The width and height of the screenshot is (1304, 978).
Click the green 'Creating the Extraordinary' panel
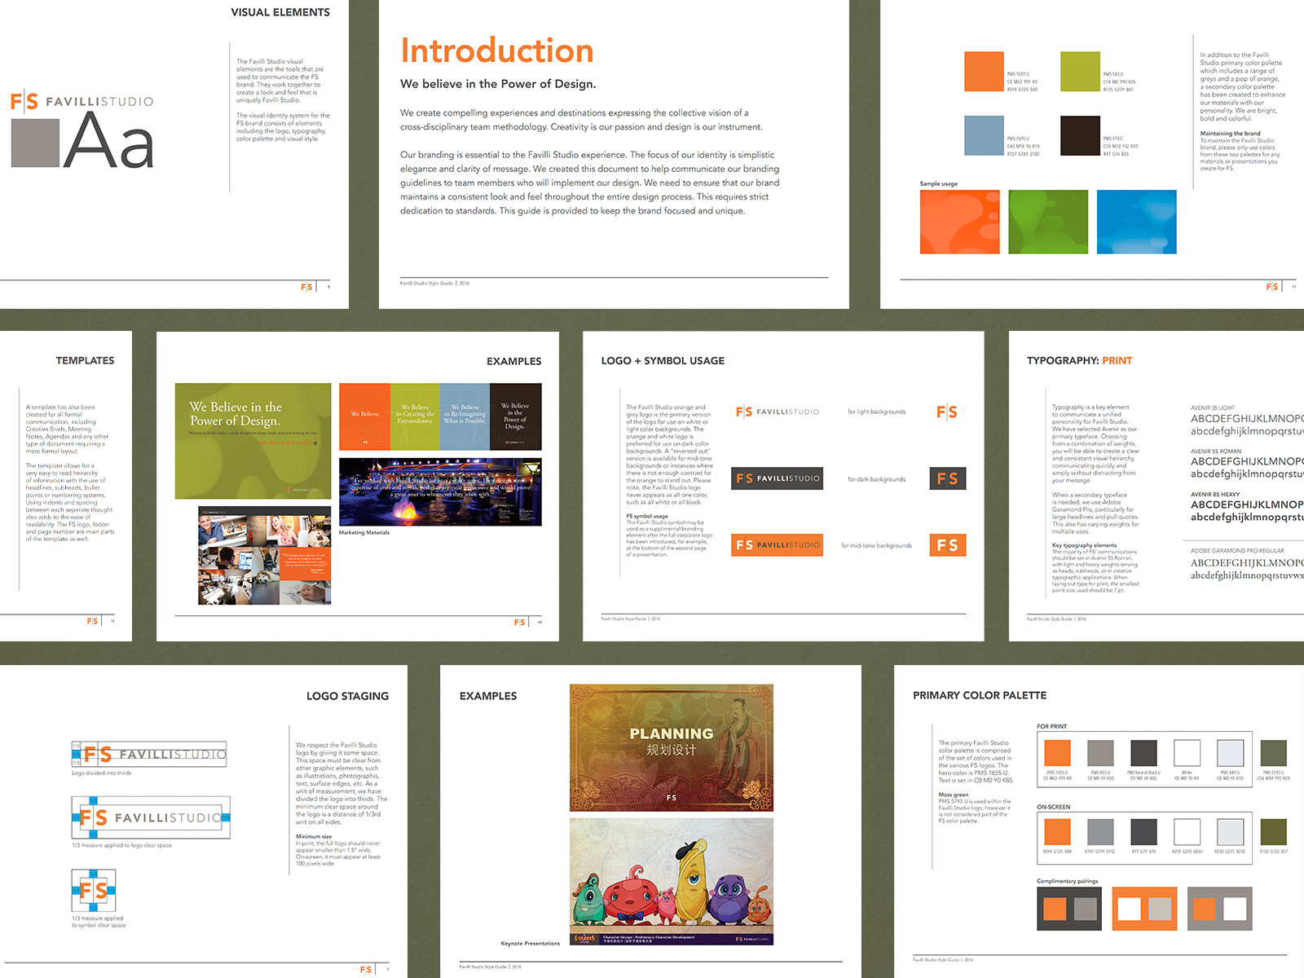tap(415, 416)
